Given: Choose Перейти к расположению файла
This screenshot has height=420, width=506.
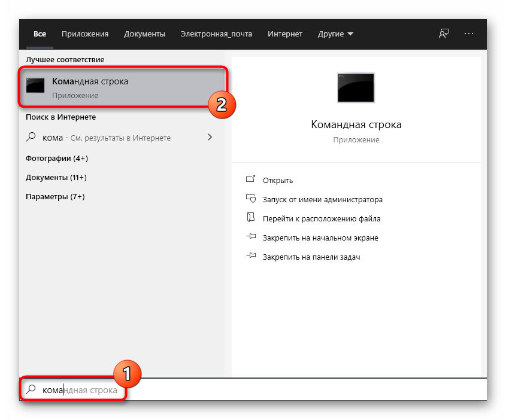Looking at the screenshot, I should pos(321,218).
